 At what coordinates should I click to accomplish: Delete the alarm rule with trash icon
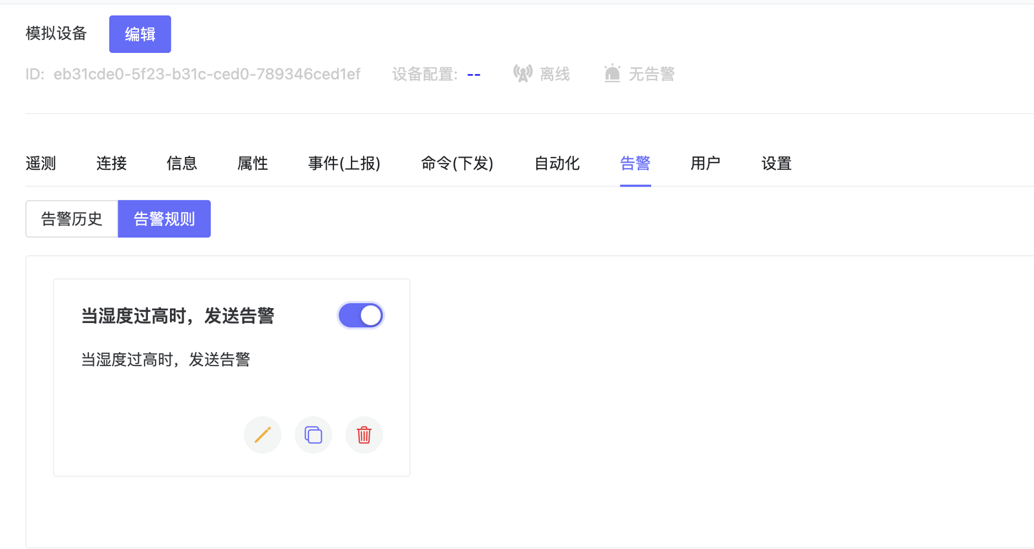coord(364,435)
